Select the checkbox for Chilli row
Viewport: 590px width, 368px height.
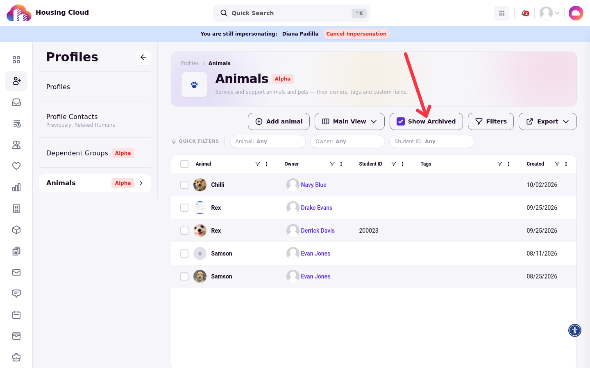click(184, 185)
